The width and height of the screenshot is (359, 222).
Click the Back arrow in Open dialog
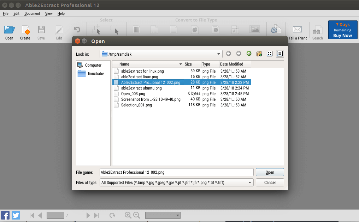pos(229,54)
